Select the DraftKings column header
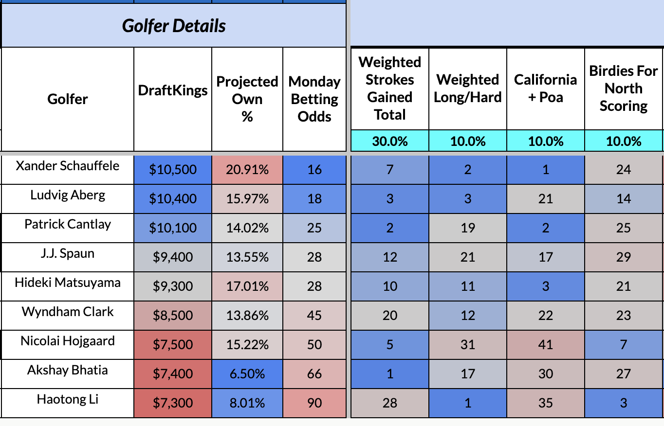 pos(173,90)
